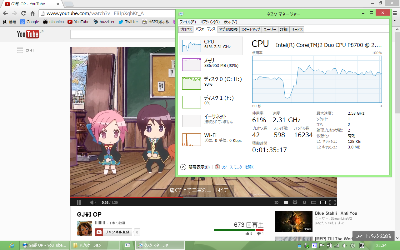Viewport: 400px width, 250px height.
Task: Switch to タスク マネージャー taskbar button
Action: click(160, 245)
